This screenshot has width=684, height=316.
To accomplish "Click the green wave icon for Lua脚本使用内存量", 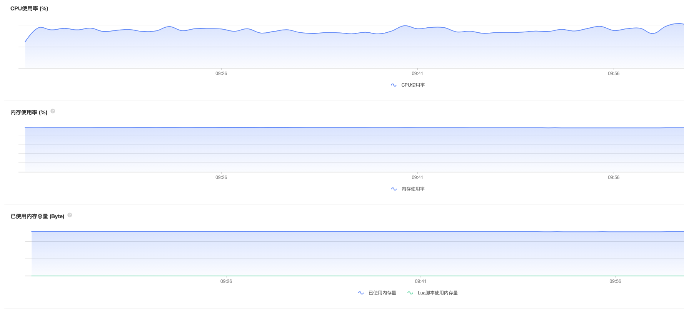I will click(410, 293).
